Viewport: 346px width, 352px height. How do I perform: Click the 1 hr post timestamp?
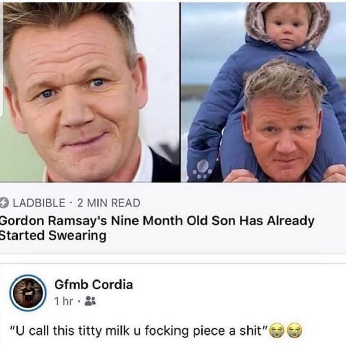coord(64,301)
